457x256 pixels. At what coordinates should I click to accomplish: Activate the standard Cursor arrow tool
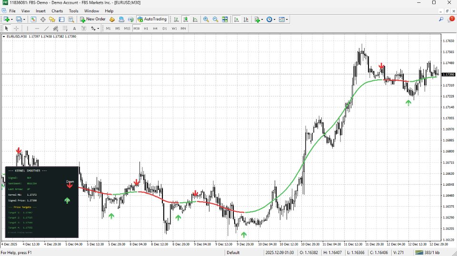(x=6, y=28)
